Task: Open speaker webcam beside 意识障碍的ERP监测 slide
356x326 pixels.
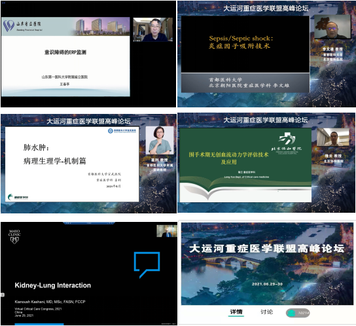Action: 152,29
